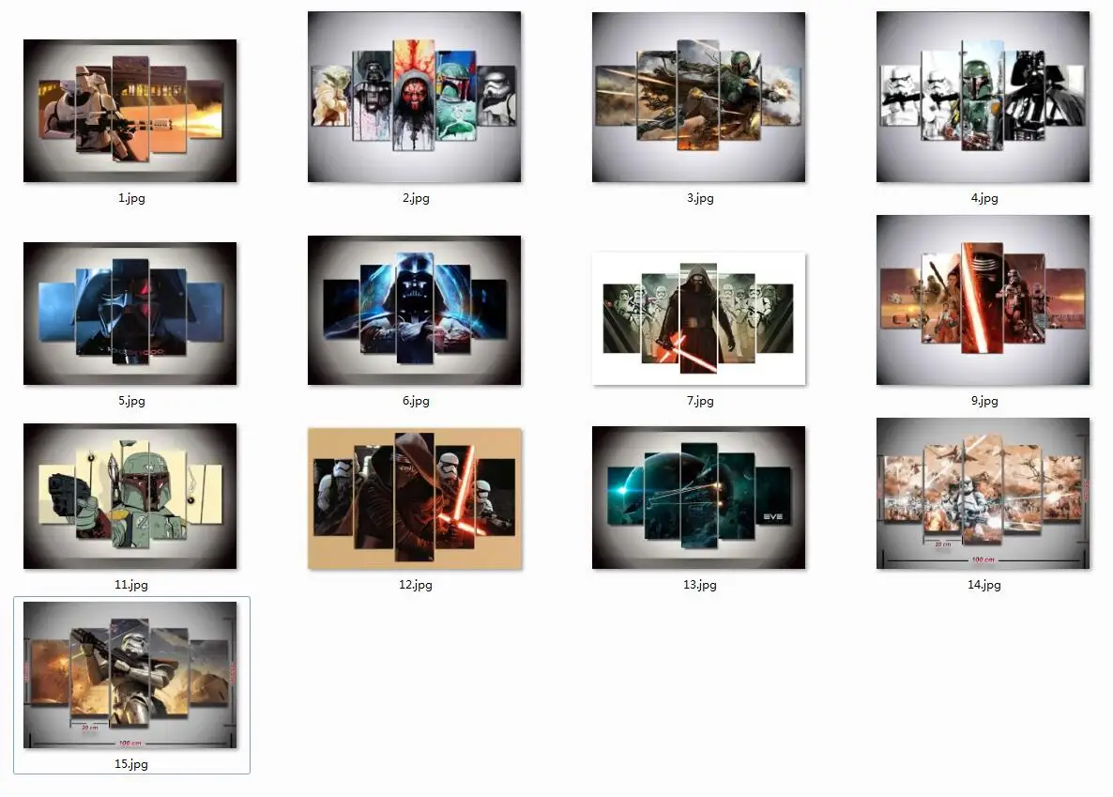Click the file name 2.jpg
The width and height of the screenshot is (1113, 797).
pos(416,198)
